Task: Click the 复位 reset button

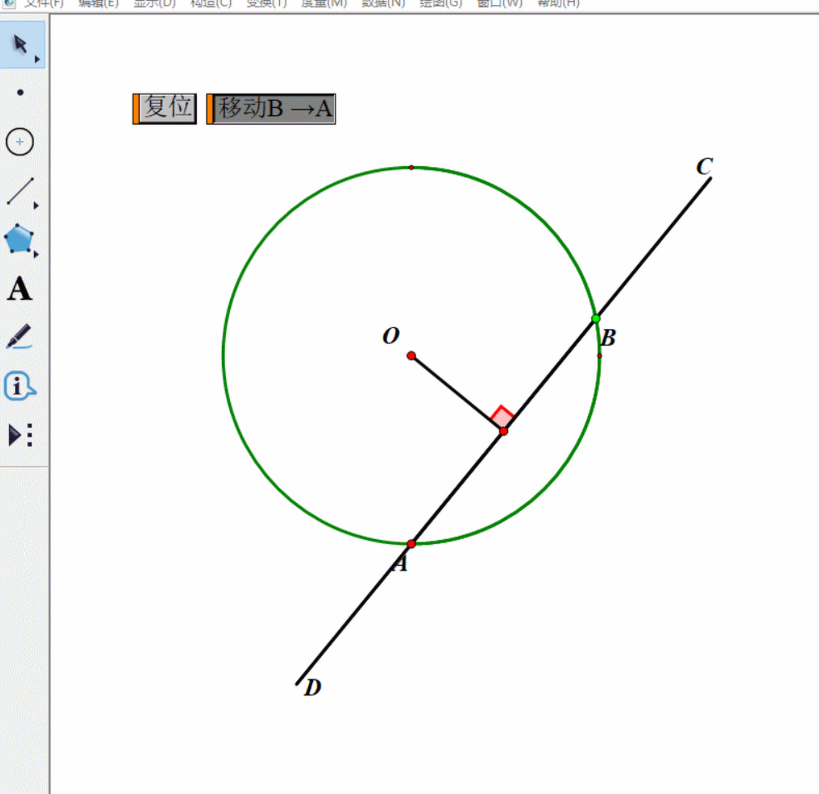Action: tap(164, 109)
